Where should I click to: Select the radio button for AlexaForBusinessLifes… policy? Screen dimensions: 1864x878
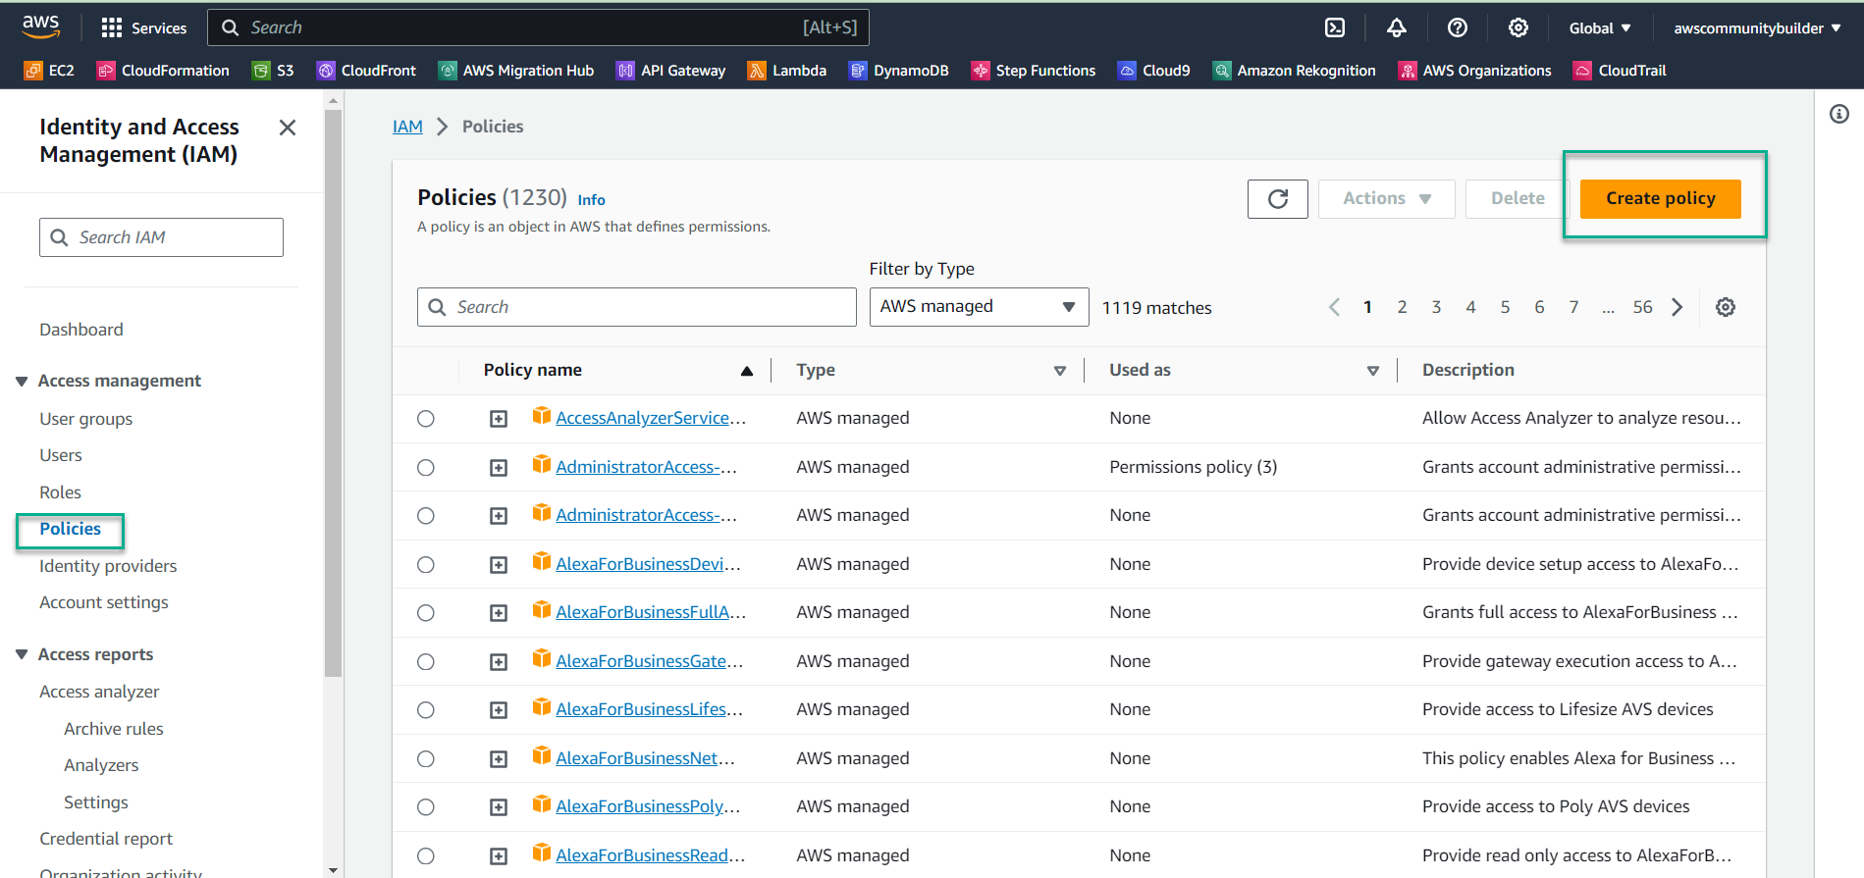click(x=426, y=710)
